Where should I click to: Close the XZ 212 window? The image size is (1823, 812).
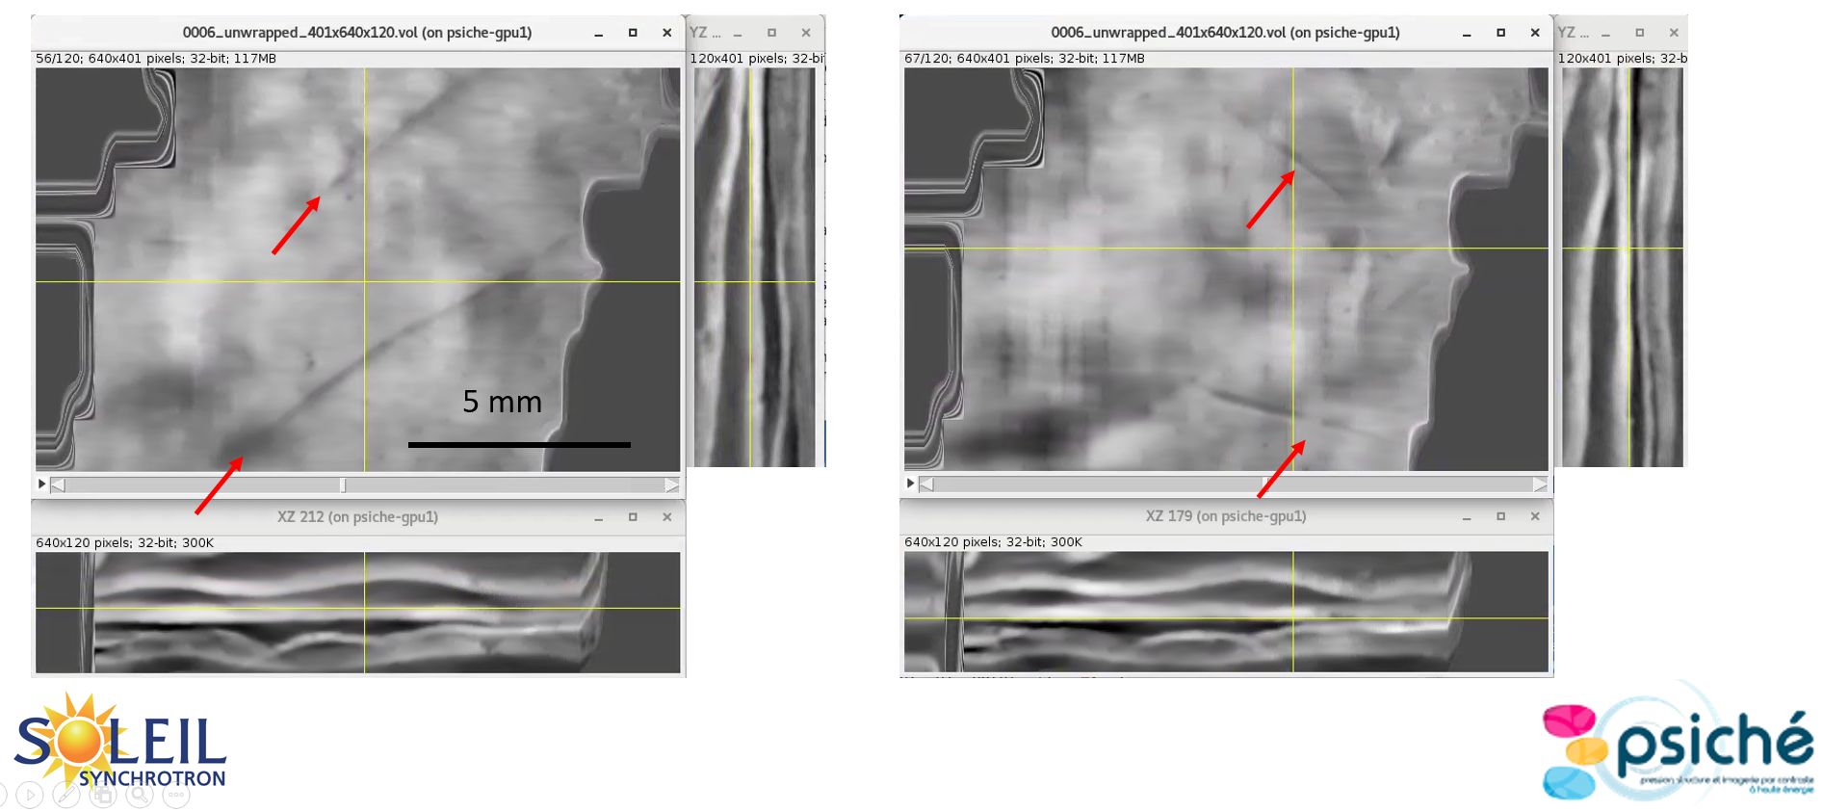click(x=666, y=517)
